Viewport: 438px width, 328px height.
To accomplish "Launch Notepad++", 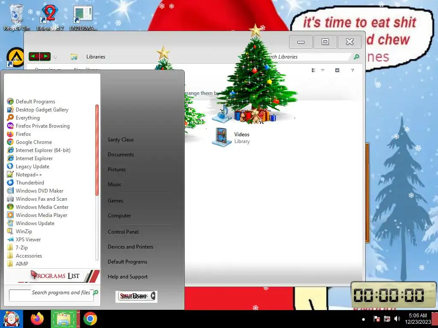I will pos(24,174).
